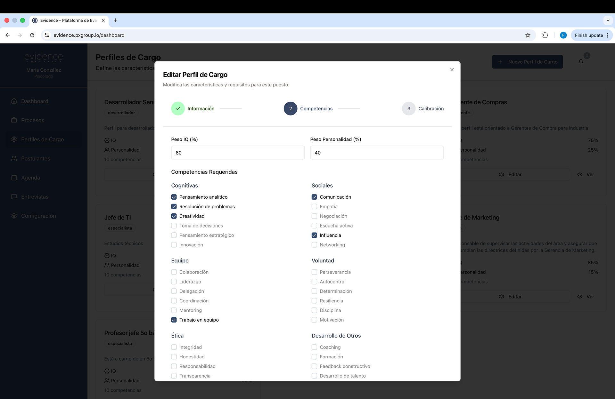Viewport: 615px width, 399px height.
Task: Click the Postulantes people icon
Action: click(x=14, y=158)
